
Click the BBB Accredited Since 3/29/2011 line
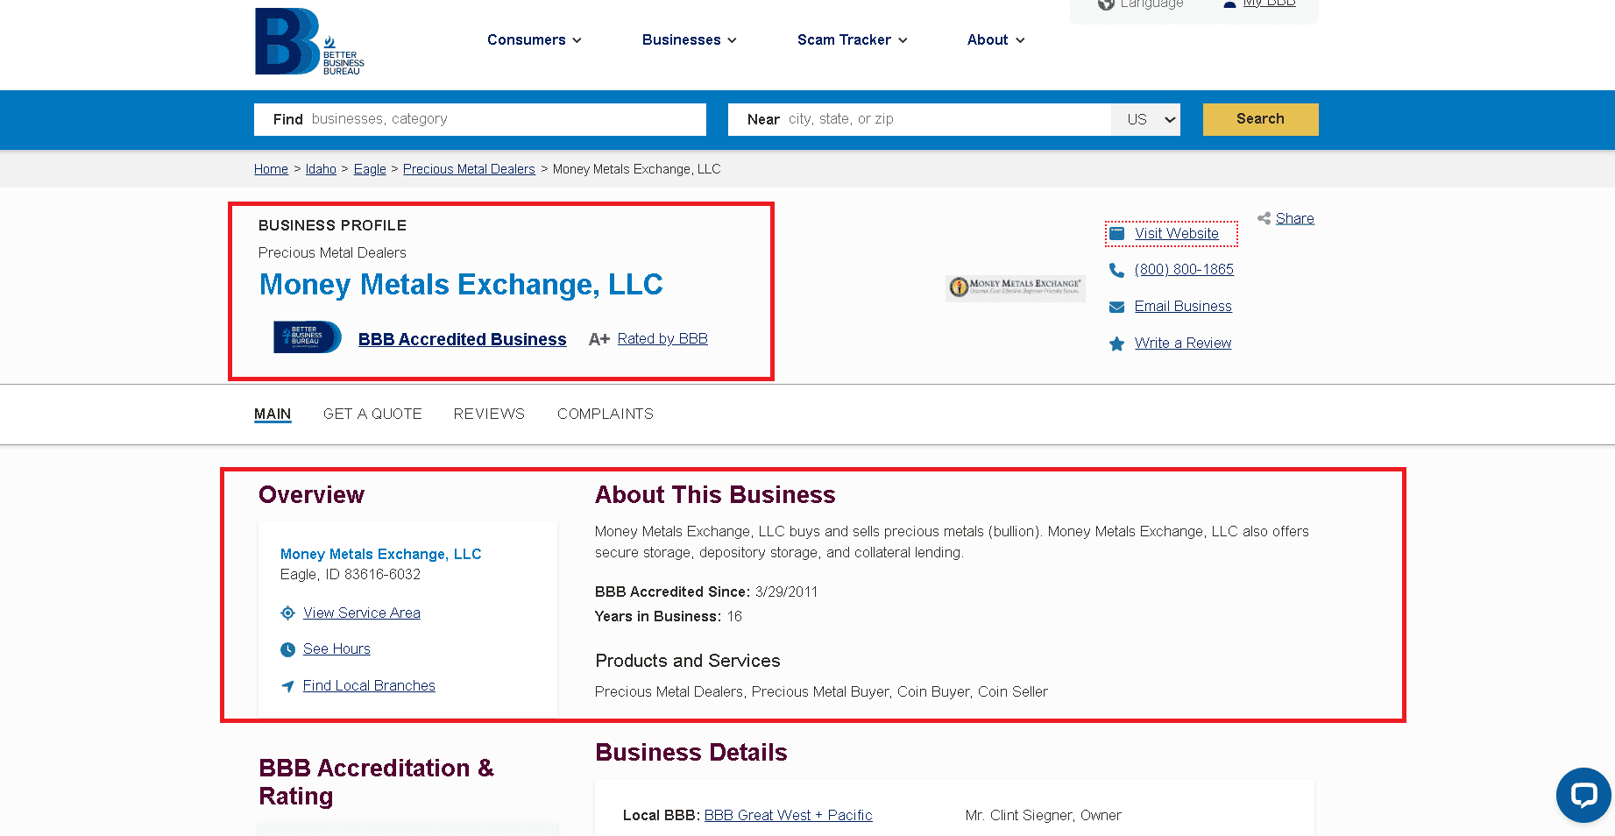[x=706, y=592]
